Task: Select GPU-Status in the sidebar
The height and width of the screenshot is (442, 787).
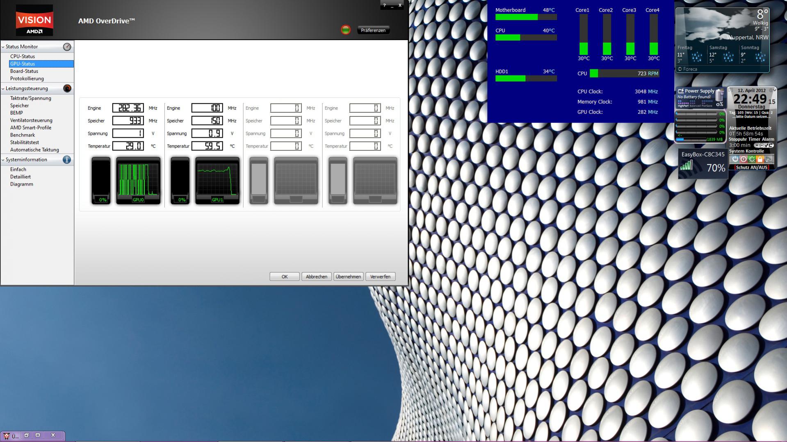Action: (x=41, y=64)
